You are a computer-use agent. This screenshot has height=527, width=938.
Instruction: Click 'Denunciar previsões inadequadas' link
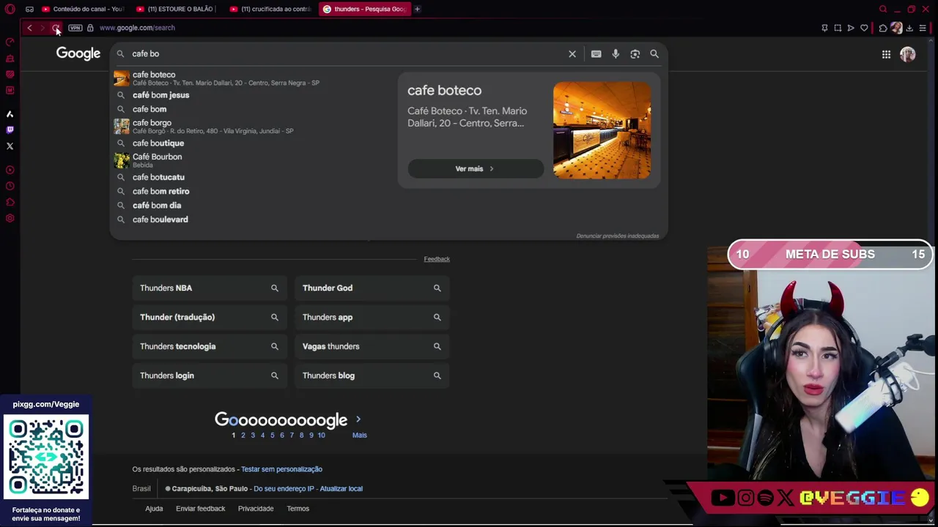[x=617, y=236]
